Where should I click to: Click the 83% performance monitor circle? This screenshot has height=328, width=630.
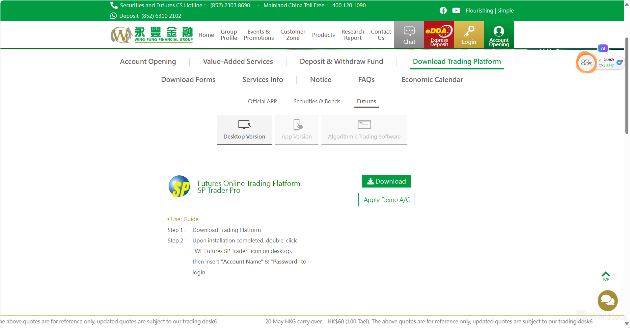pos(586,63)
